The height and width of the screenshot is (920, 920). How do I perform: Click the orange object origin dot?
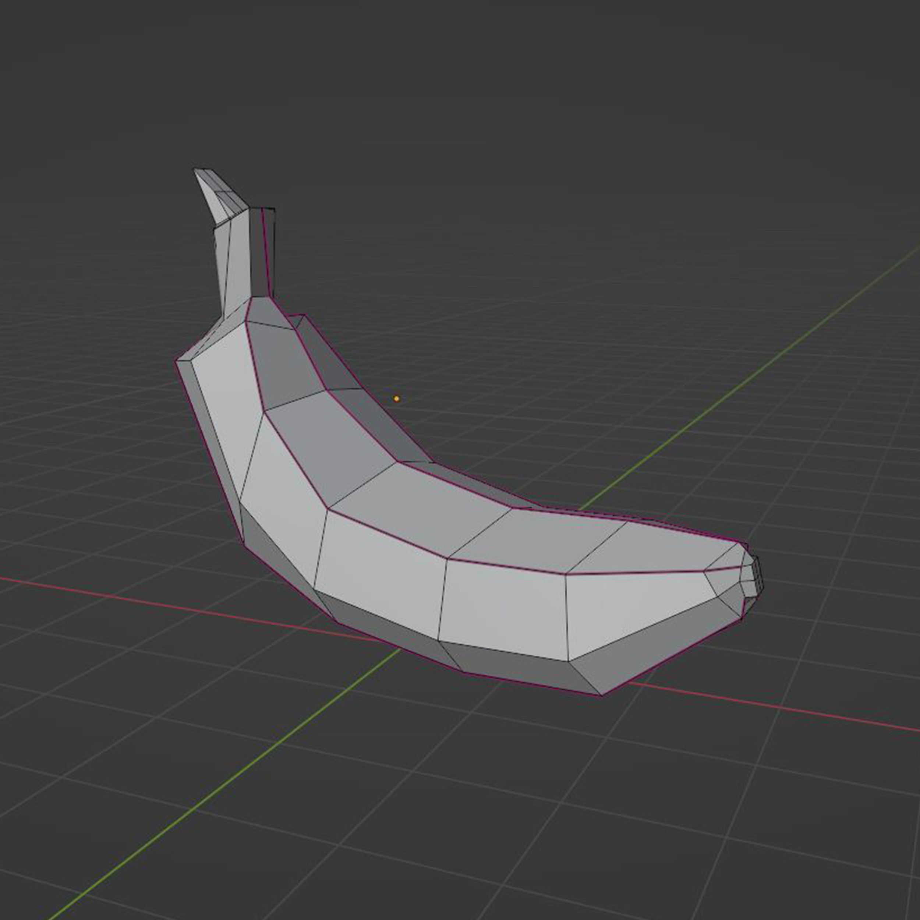[396, 399]
